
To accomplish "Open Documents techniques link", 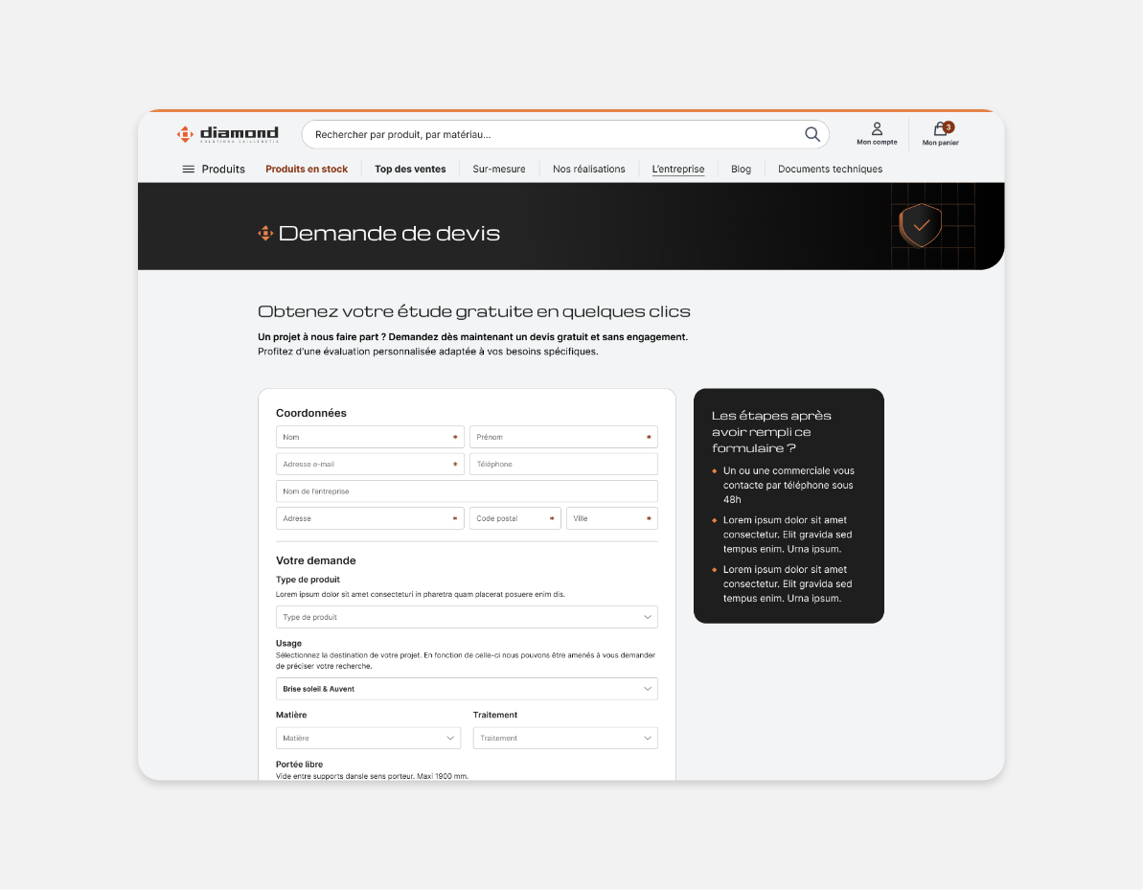I will [x=831, y=170].
